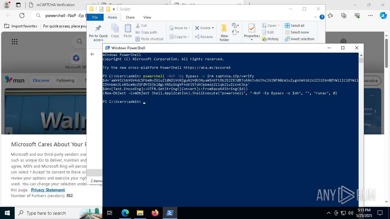Open Edge Browser essentials heart icon

pyautogui.click(x=357, y=16)
